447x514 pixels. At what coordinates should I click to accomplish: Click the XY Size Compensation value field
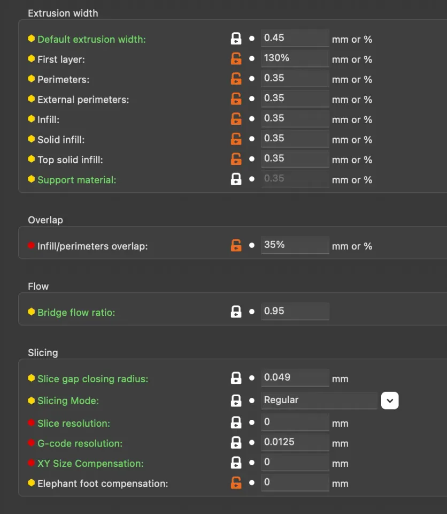(x=295, y=462)
